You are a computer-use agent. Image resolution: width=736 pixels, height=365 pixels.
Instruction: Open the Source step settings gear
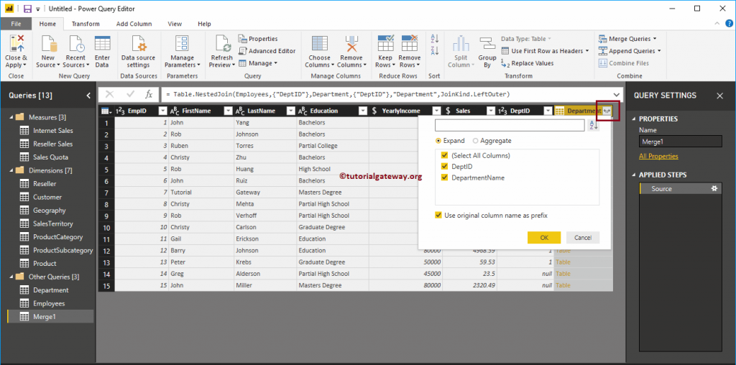[x=714, y=188]
